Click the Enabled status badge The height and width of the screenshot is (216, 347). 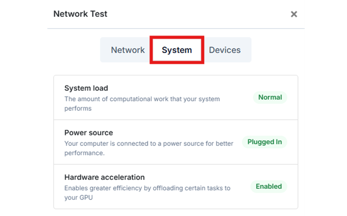[269, 186]
